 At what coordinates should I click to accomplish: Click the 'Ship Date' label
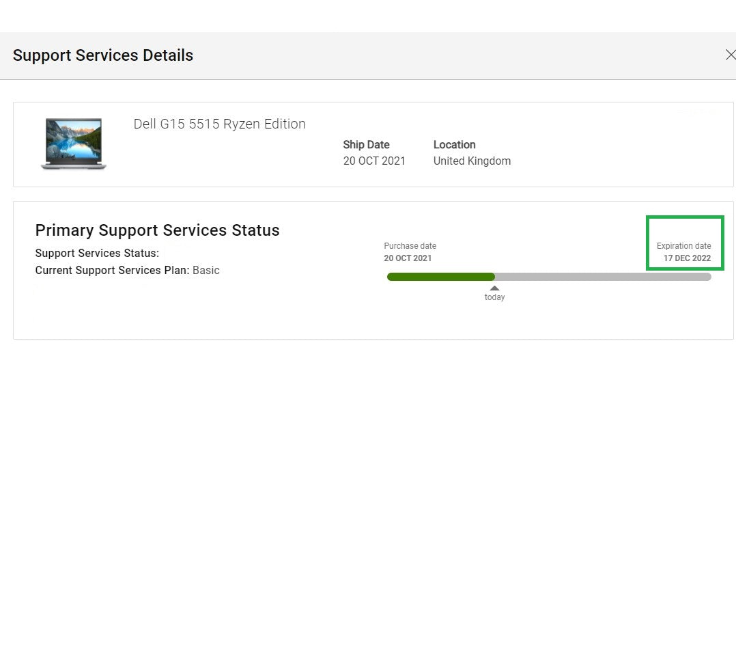pyautogui.click(x=366, y=145)
